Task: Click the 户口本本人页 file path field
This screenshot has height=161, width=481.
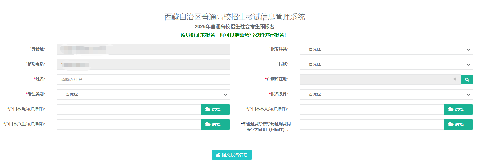Action: (372, 109)
